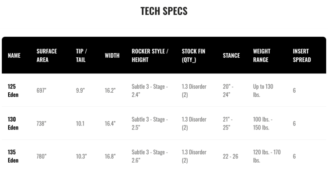The height and width of the screenshot is (178, 328).
Task: Click the INSERT SPREAD column header
Action: pyautogui.click(x=302, y=56)
